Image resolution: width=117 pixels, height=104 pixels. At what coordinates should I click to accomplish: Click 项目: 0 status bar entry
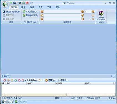(58, 98)
